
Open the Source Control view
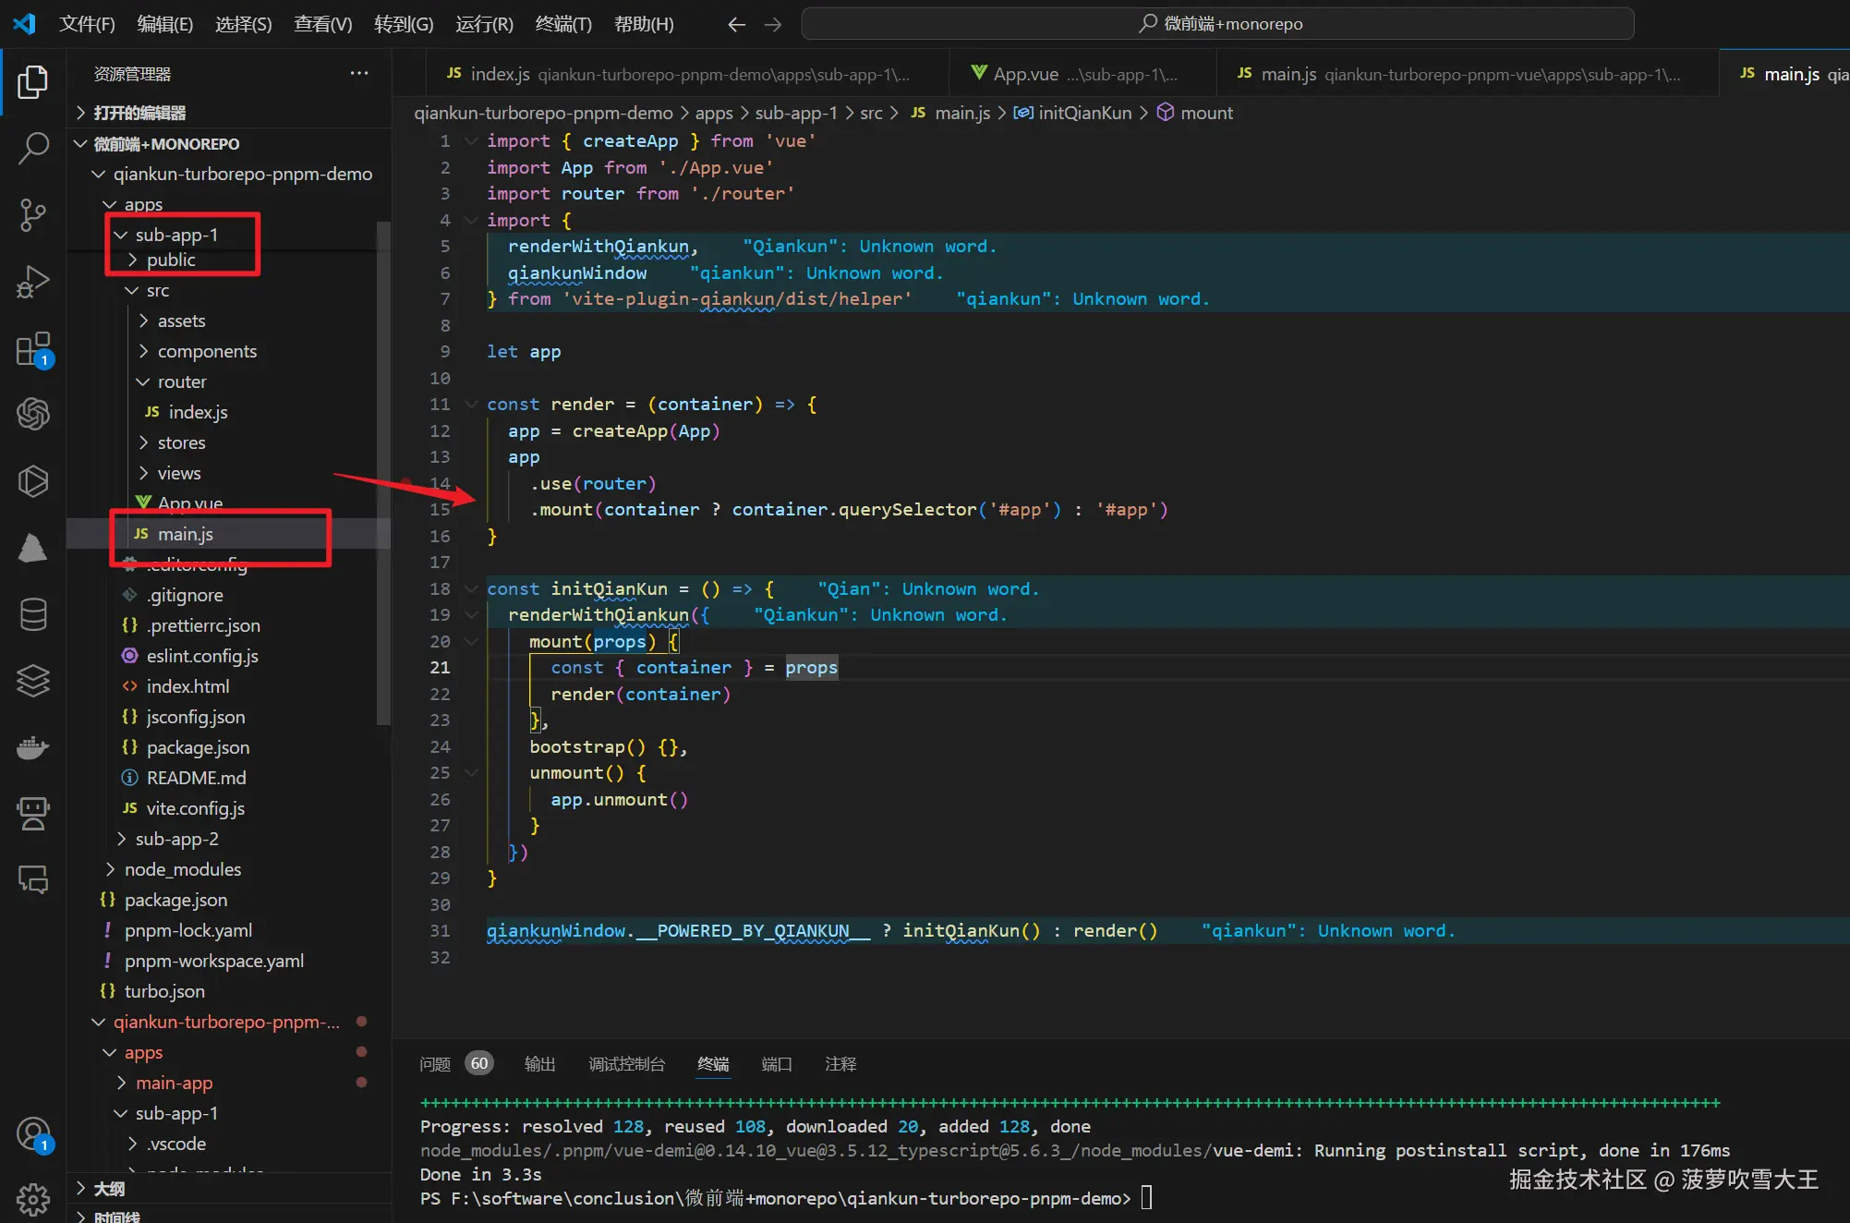pyautogui.click(x=33, y=214)
